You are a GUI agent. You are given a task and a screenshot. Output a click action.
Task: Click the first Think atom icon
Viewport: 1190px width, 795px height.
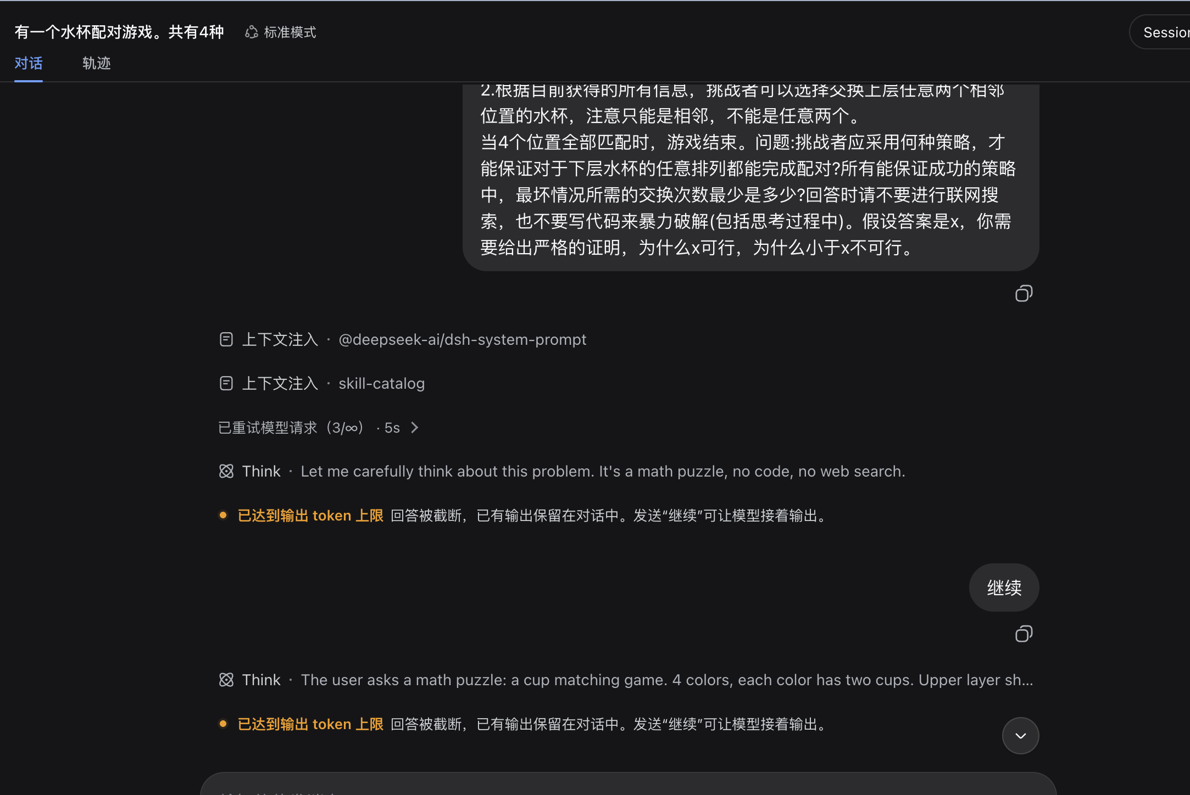pos(226,471)
